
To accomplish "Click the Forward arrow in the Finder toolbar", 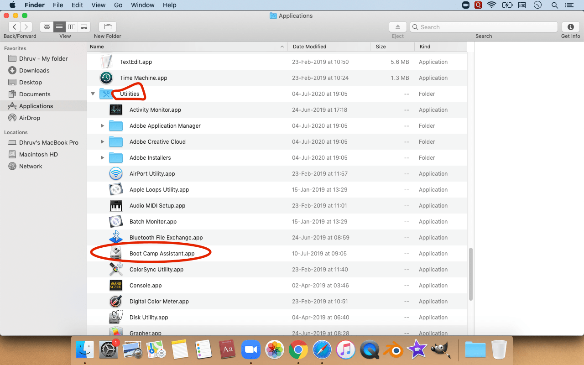I will (x=26, y=27).
